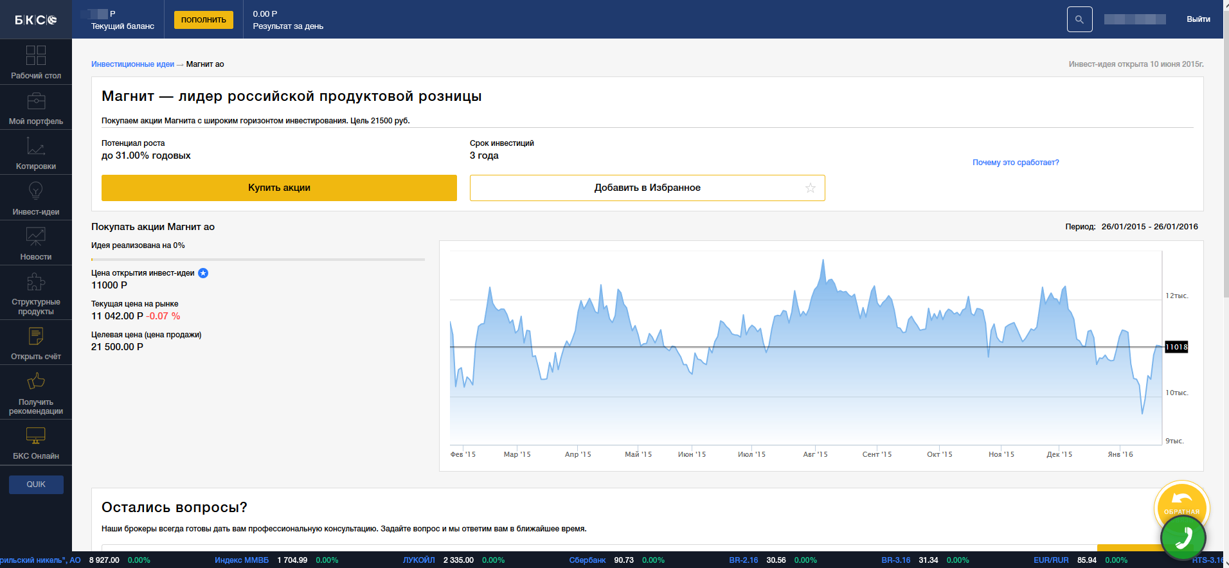
Task: Open Мой портфель briefcase icon
Action: [36, 101]
